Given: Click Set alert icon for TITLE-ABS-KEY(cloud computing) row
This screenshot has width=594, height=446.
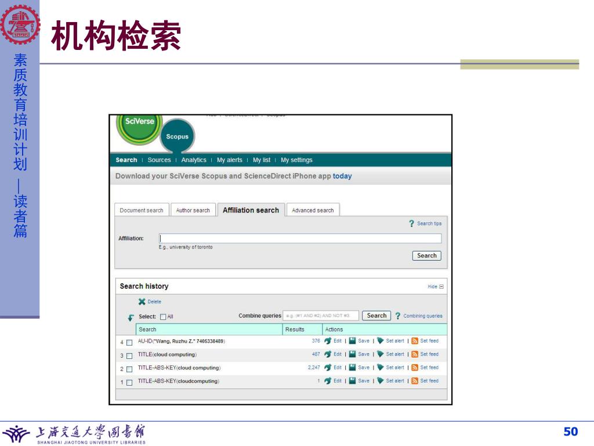Looking at the screenshot, I should click(381, 367).
